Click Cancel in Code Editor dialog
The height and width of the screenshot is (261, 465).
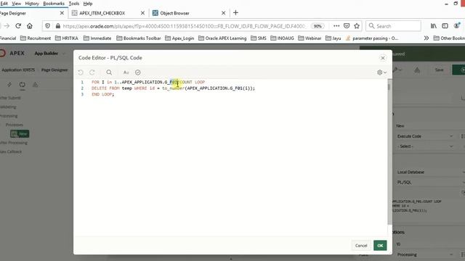[361, 245]
